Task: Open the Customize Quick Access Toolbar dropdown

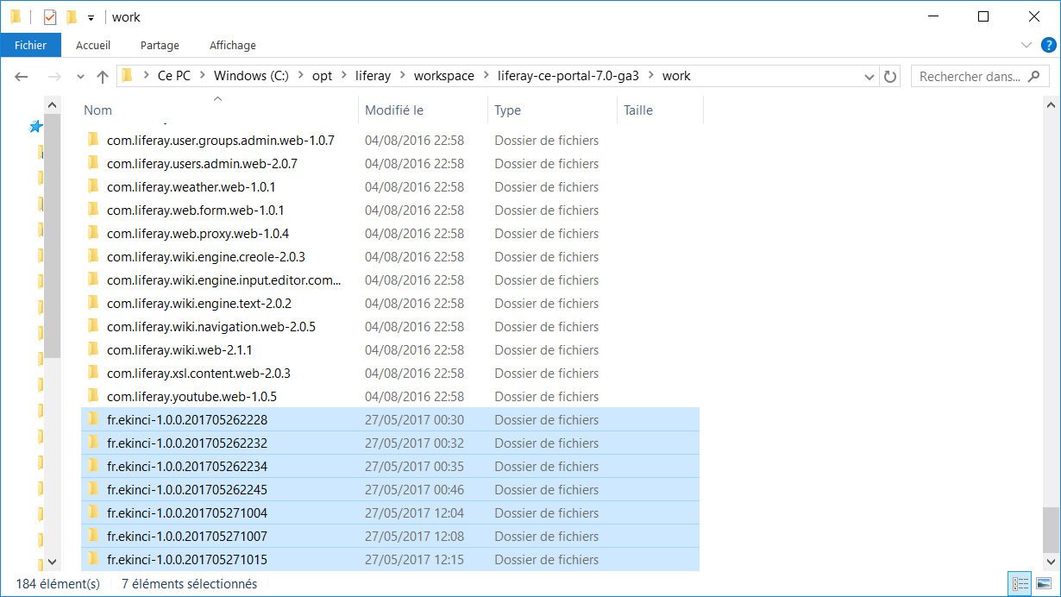Action: coord(91,17)
